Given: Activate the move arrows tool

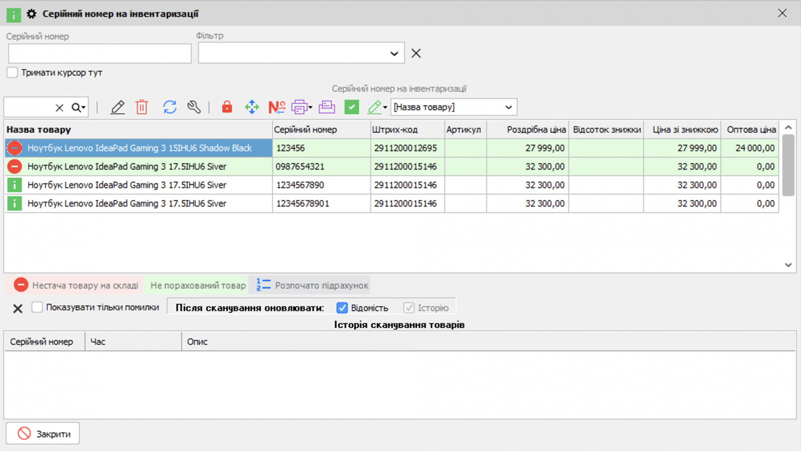Looking at the screenshot, I should [252, 106].
